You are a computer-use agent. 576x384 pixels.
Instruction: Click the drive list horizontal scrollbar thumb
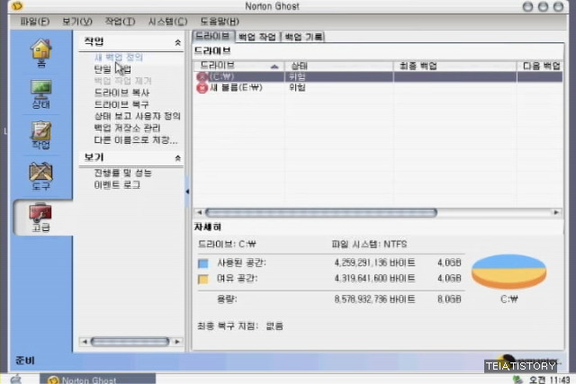click(320, 212)
